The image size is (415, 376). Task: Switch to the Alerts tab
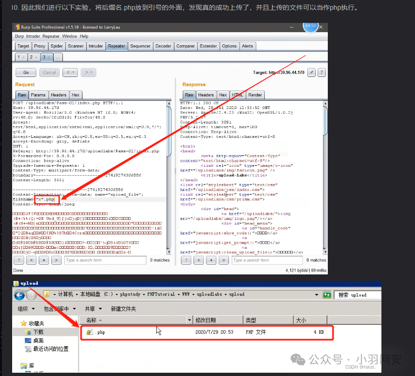point(248,46)
